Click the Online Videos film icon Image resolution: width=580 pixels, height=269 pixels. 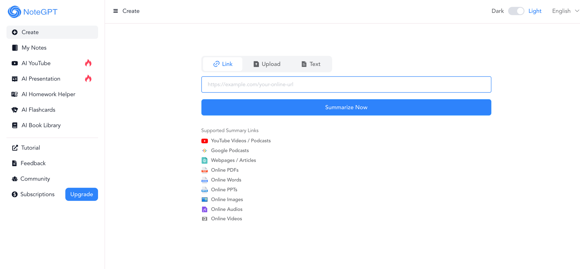204,219
